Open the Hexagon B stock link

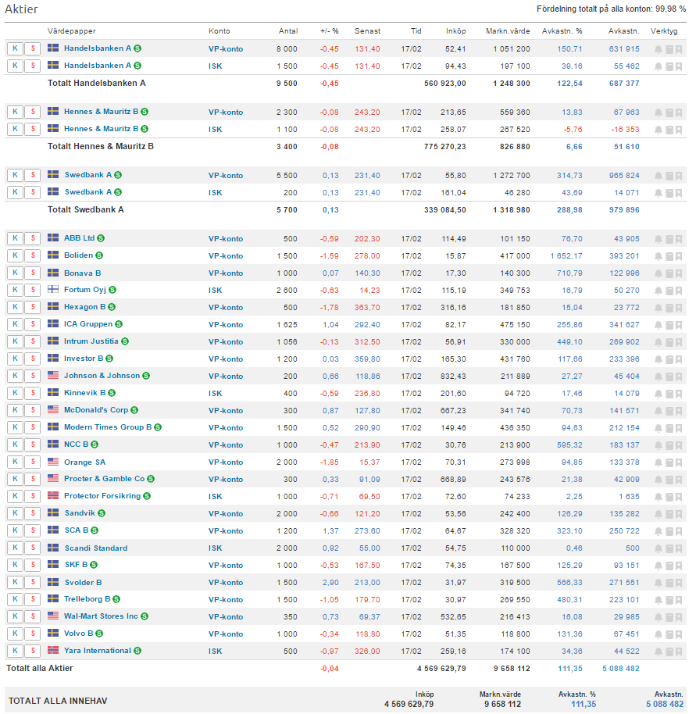(x=84, y=307)
